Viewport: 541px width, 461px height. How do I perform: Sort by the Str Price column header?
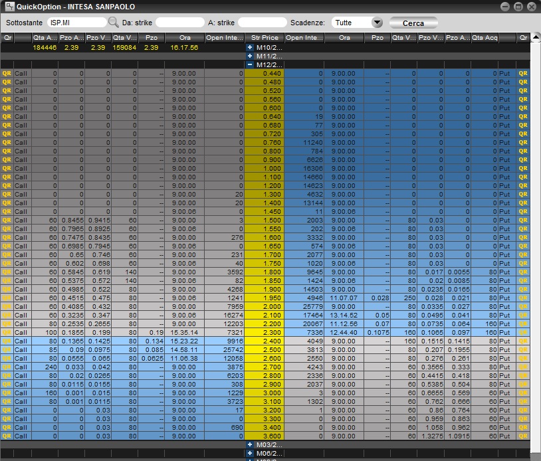tap(265, 38)
